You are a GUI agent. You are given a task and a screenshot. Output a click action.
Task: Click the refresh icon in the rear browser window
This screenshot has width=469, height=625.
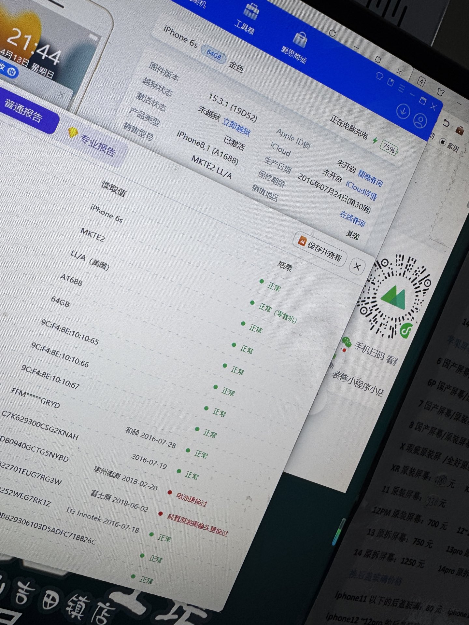pos(333,33)
